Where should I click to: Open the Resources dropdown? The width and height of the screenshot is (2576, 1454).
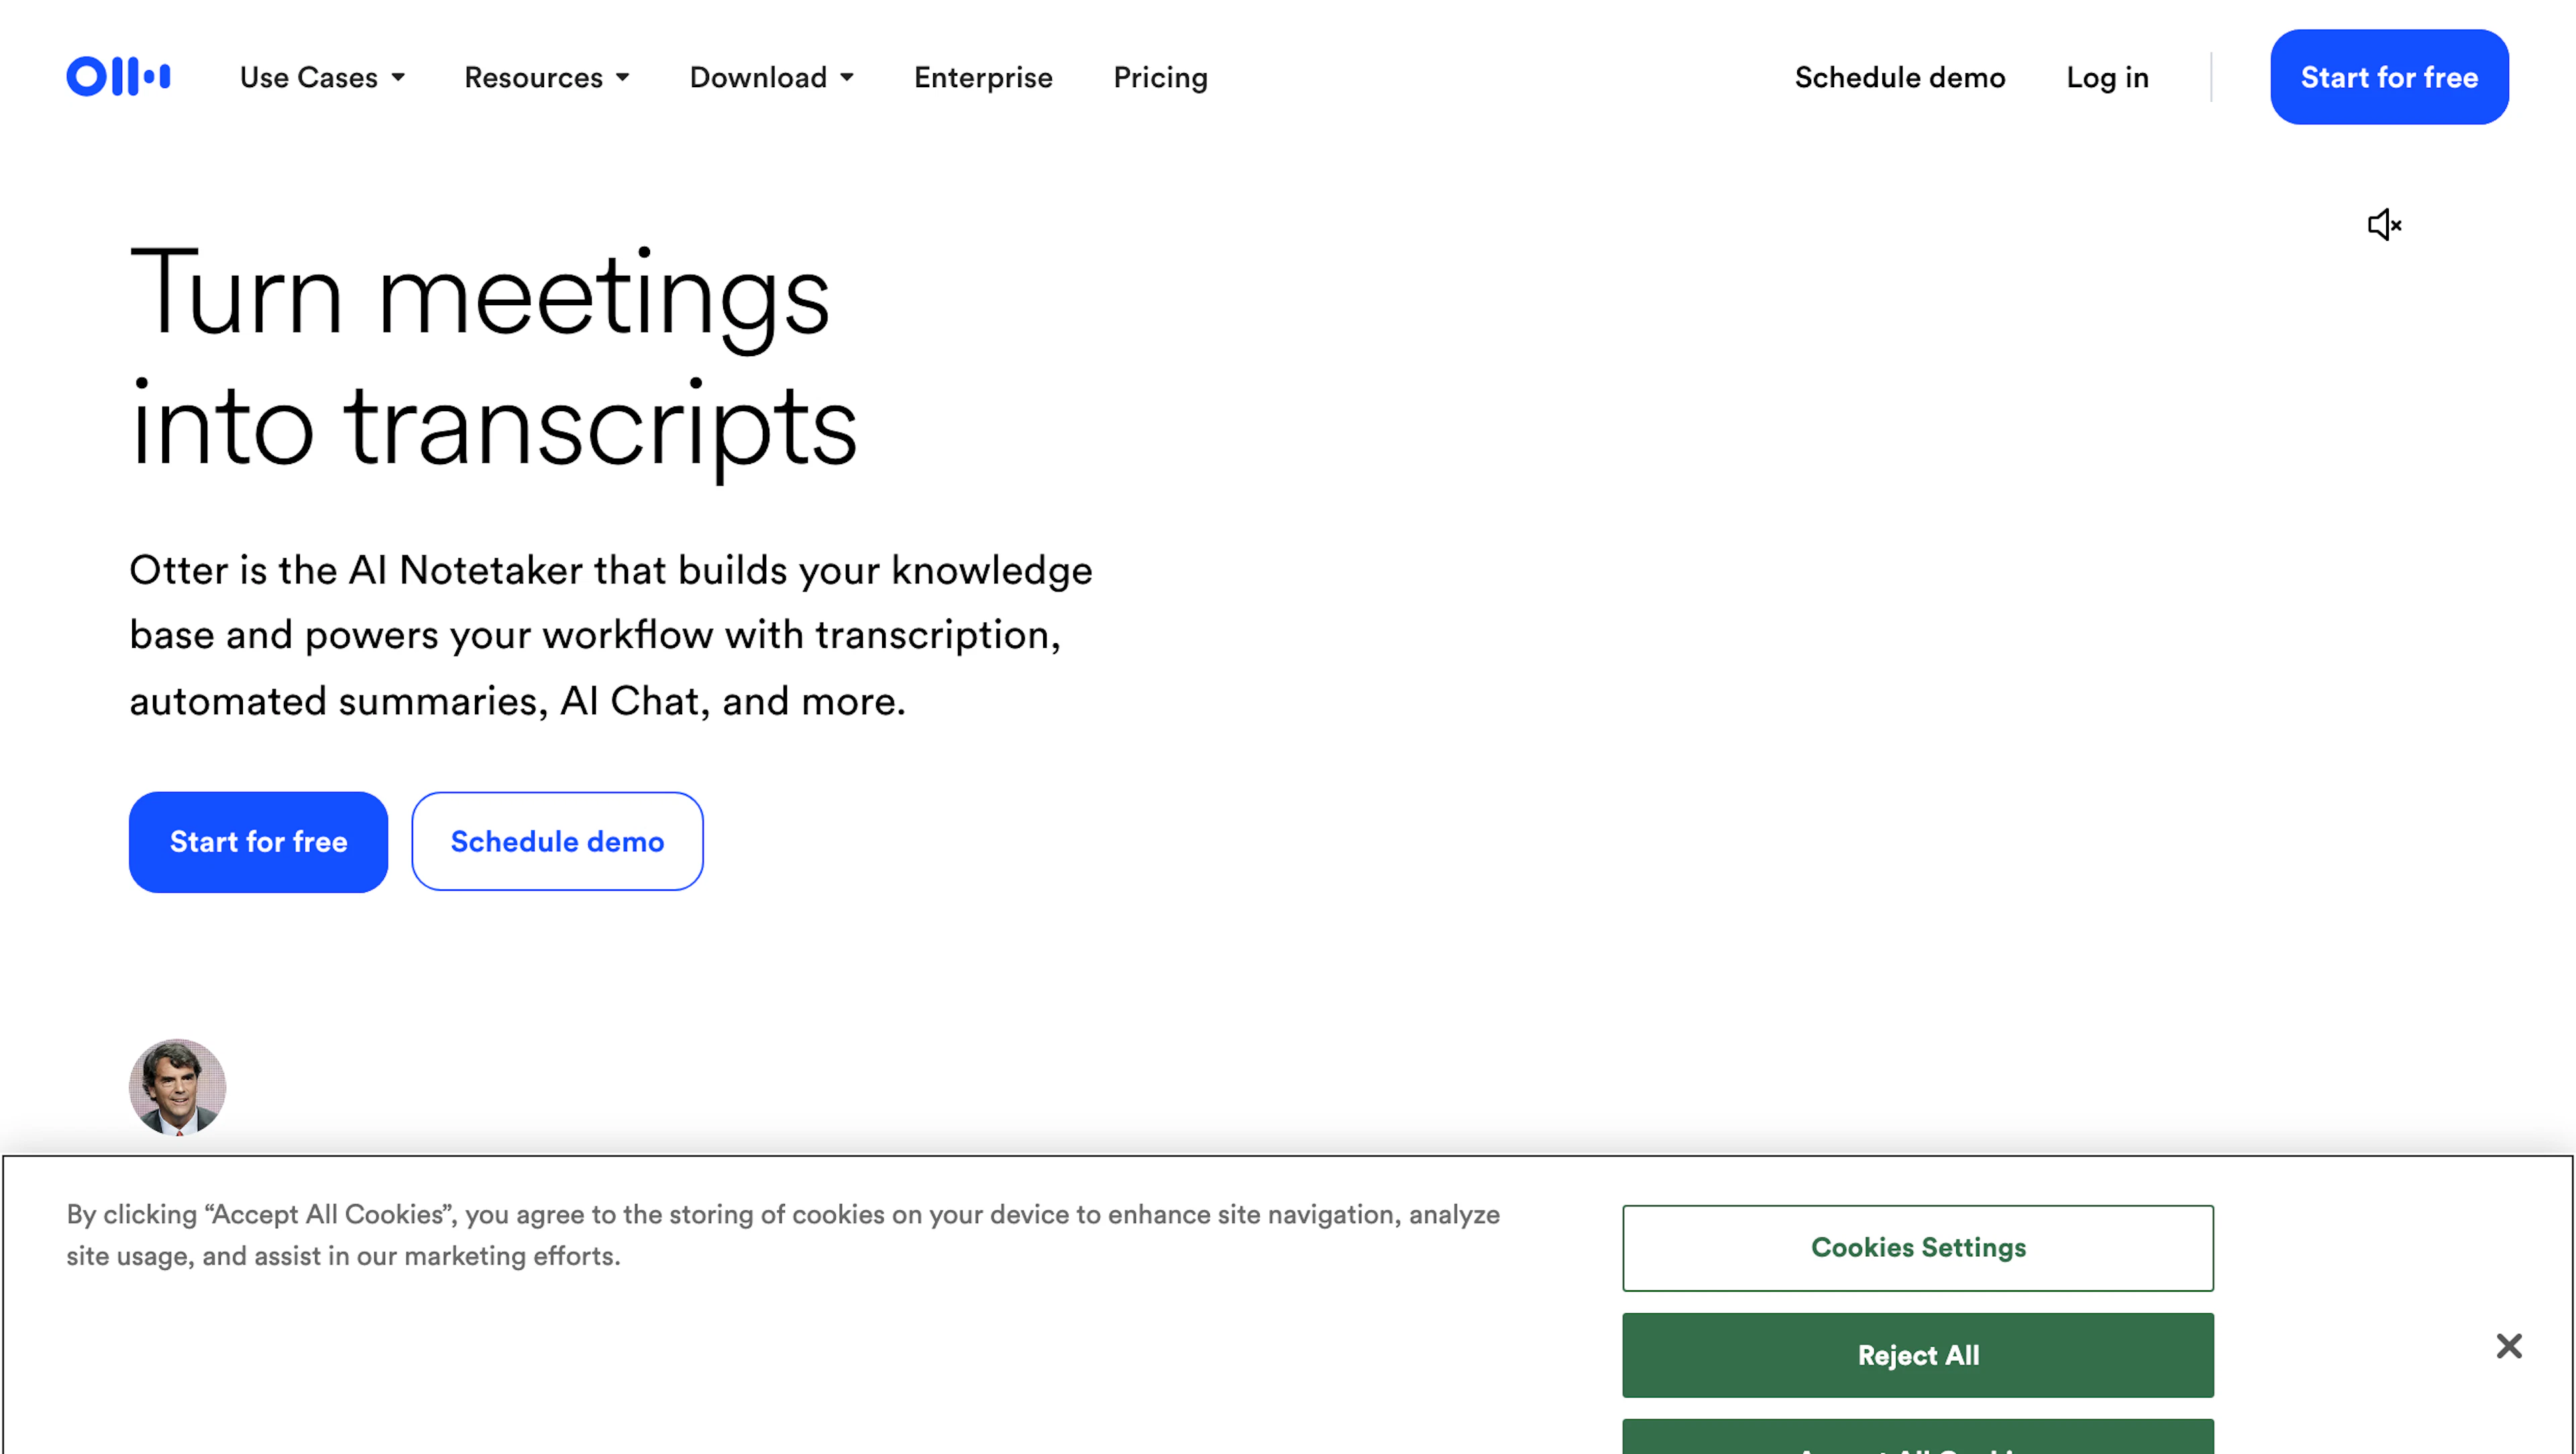547,77
